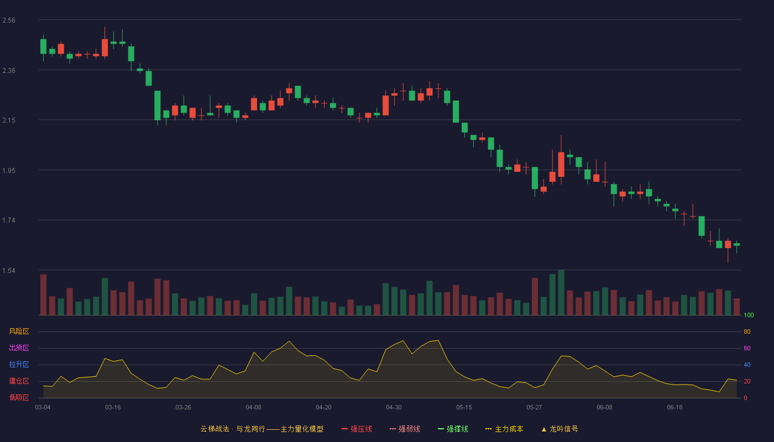Click the 2.56 price axis label

(x=9, y=20)
